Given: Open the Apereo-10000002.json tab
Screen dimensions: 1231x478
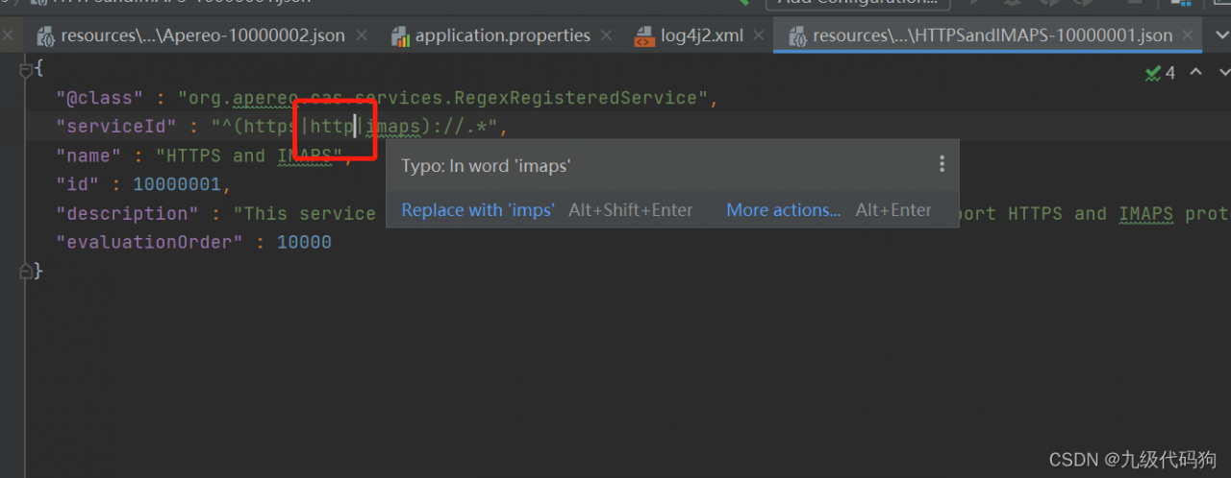Looking at the screenshot, I should pyautogui.click(x=202, y=36).
